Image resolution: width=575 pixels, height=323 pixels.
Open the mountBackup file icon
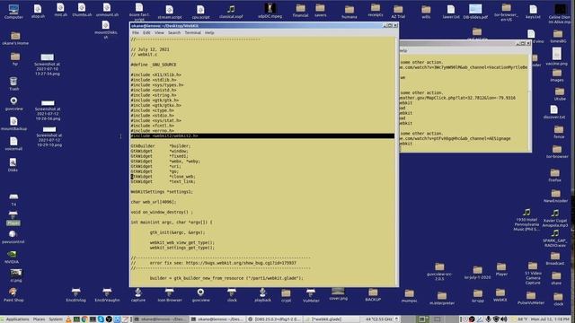[x=13, y=124]
